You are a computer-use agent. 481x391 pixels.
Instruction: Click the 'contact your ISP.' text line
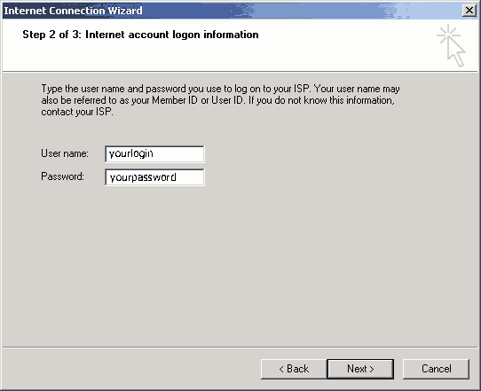[x=77, y=112]
